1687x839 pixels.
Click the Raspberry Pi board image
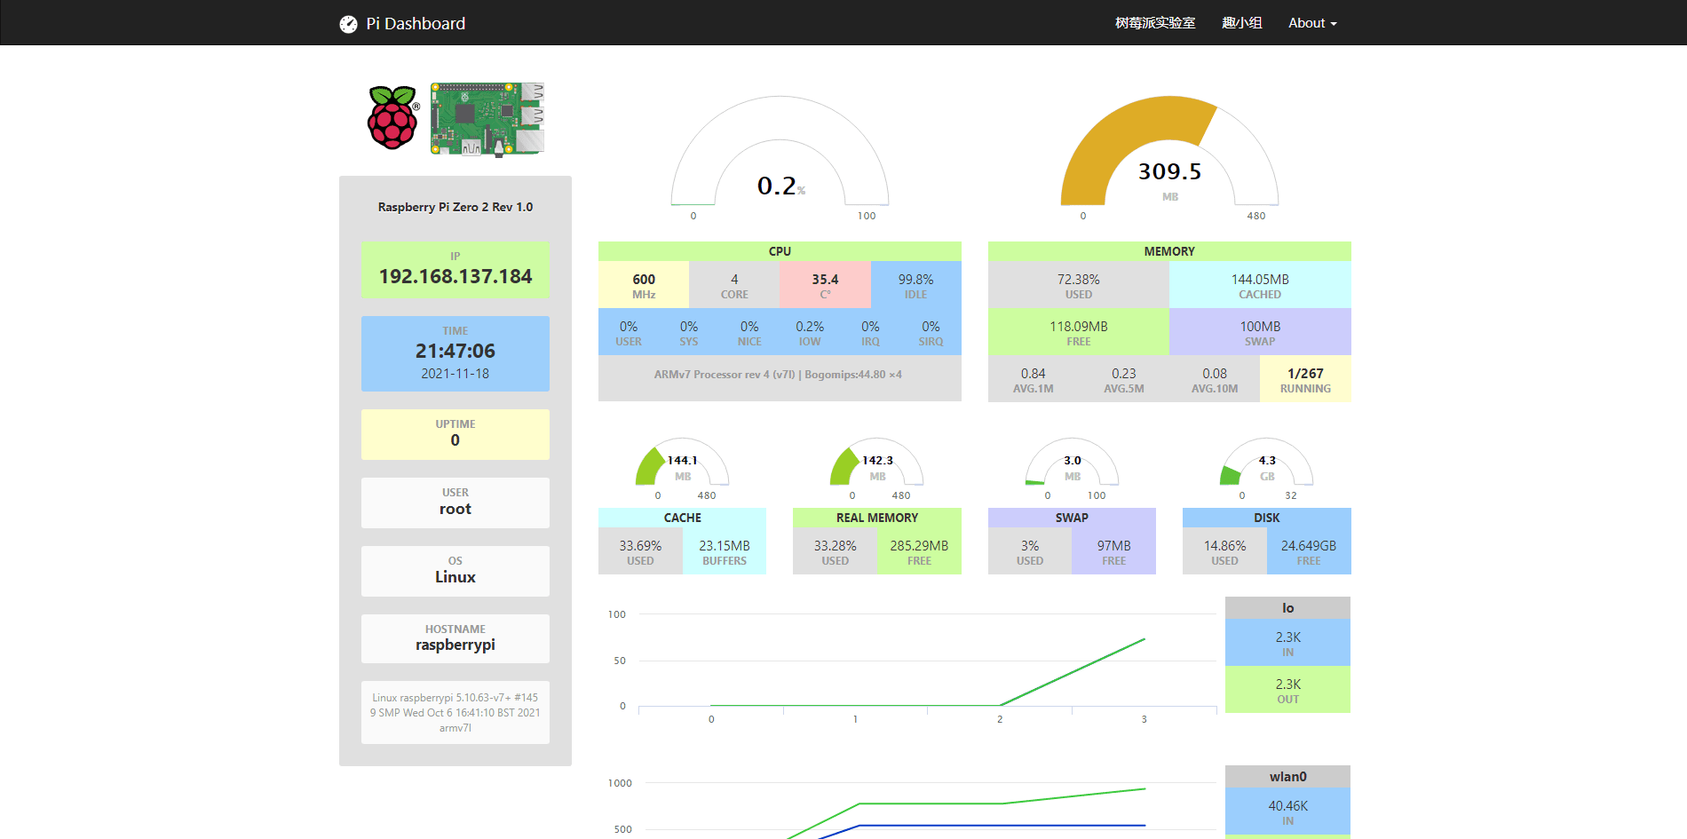487,119
